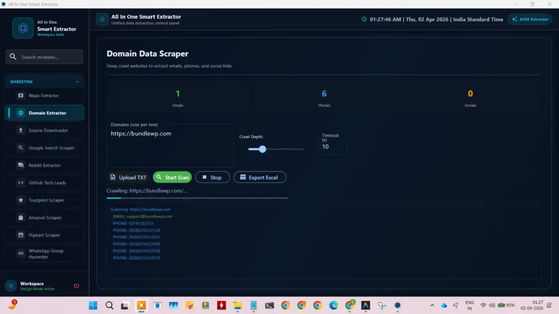Open the Windows Start menu
This screenshot has height=314, width=559.
coord(93,305)
